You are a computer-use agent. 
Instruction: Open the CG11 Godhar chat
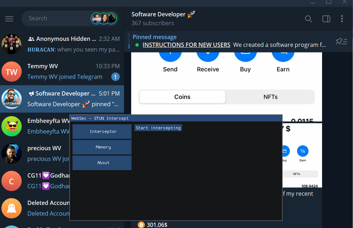(x=35, y=181)
